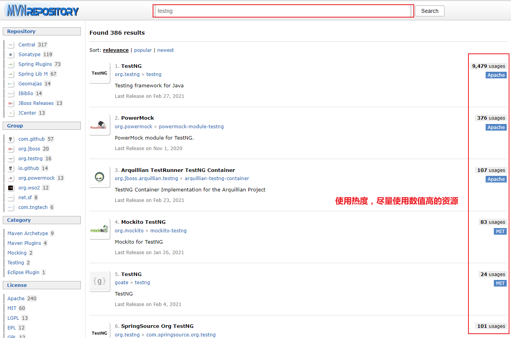The height and width of the screenshot is (338, 511).
Task: Click the com.tngtech group icon
Action: 11,207
